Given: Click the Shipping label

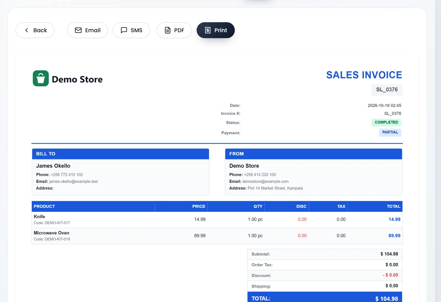Looking at the screenshot, I should [x=261, y=286].
